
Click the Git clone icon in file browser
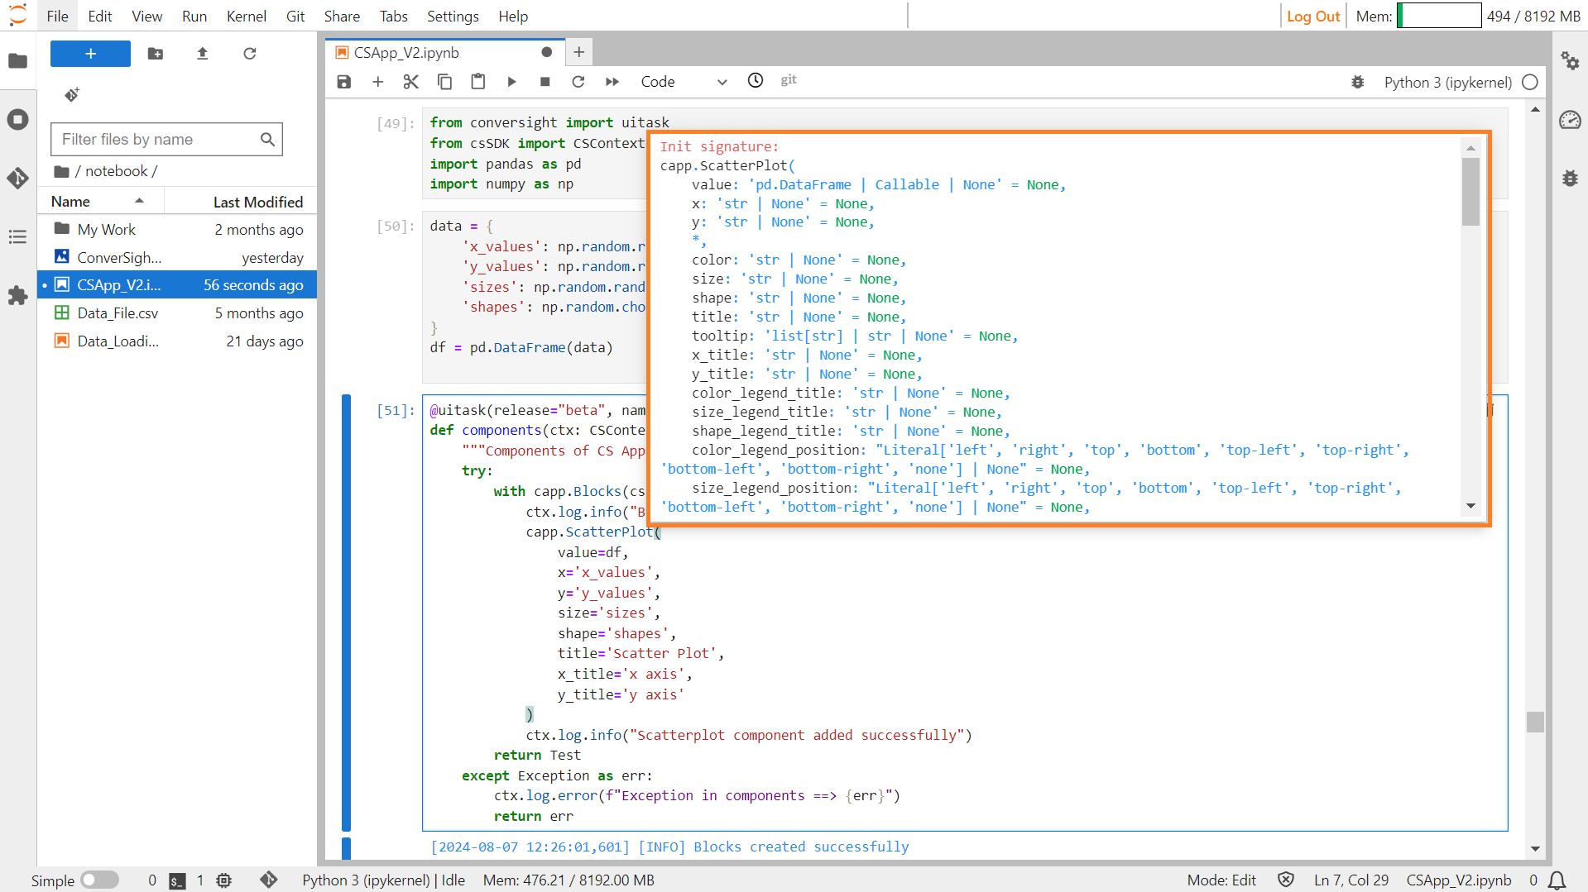[72, 94]
